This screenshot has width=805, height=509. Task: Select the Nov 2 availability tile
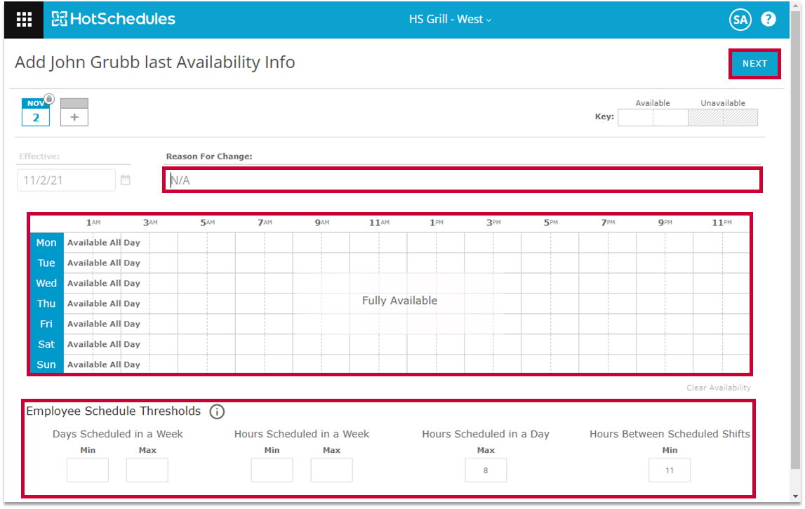36,113
